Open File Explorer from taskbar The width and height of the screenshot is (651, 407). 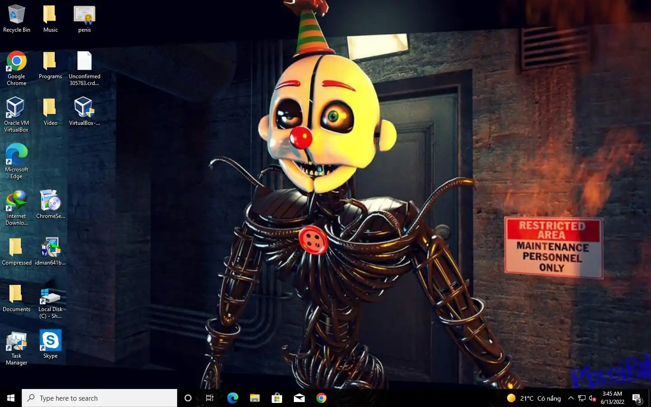pyautogui.click(x=255, y=398)
